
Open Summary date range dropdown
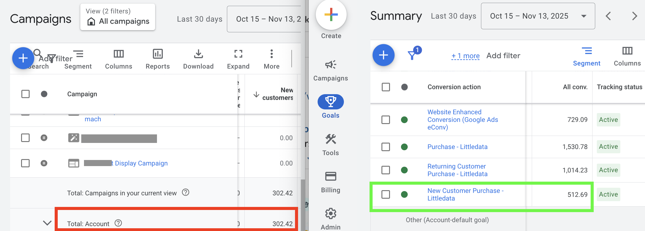click(x=538, y=16)
